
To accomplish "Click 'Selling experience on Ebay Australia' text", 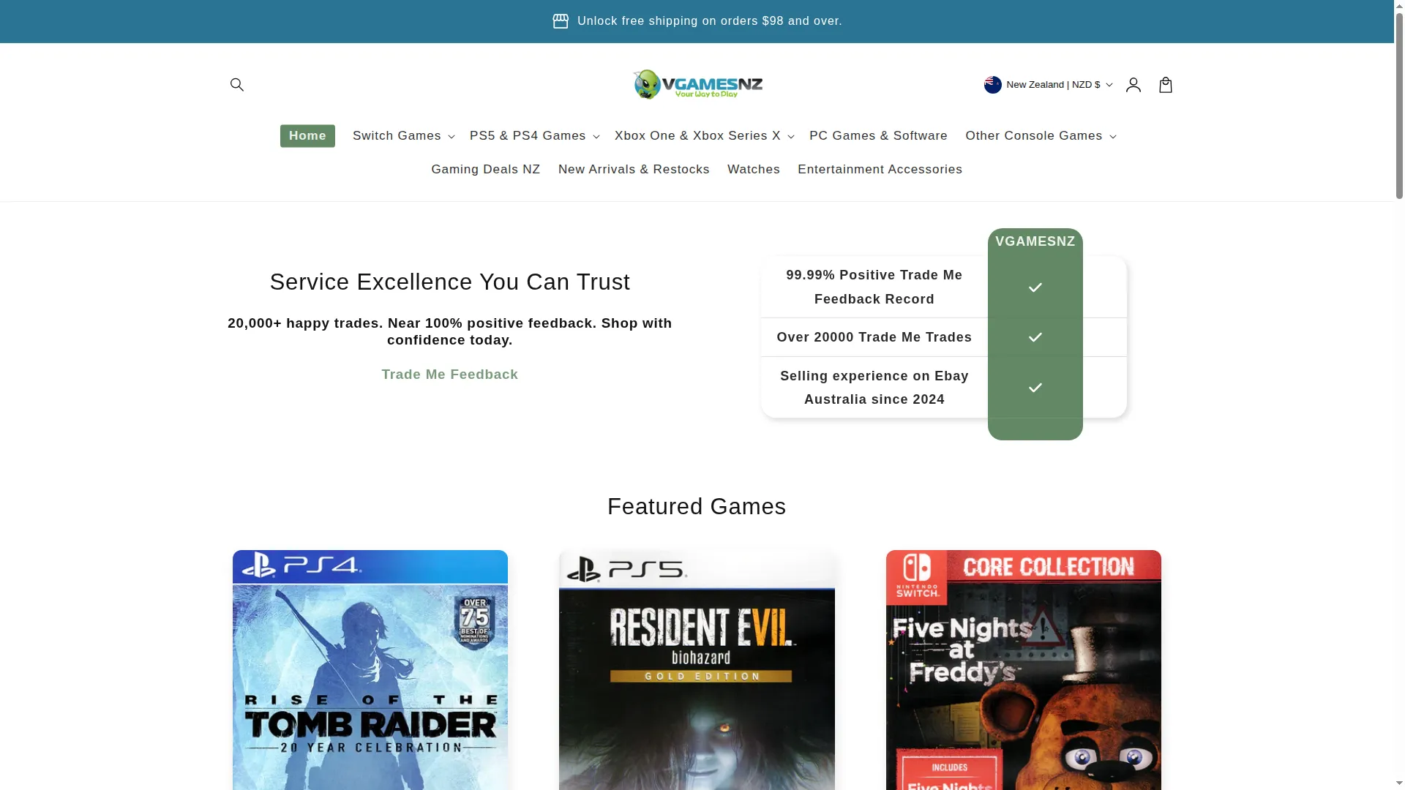I will (874, 388).
